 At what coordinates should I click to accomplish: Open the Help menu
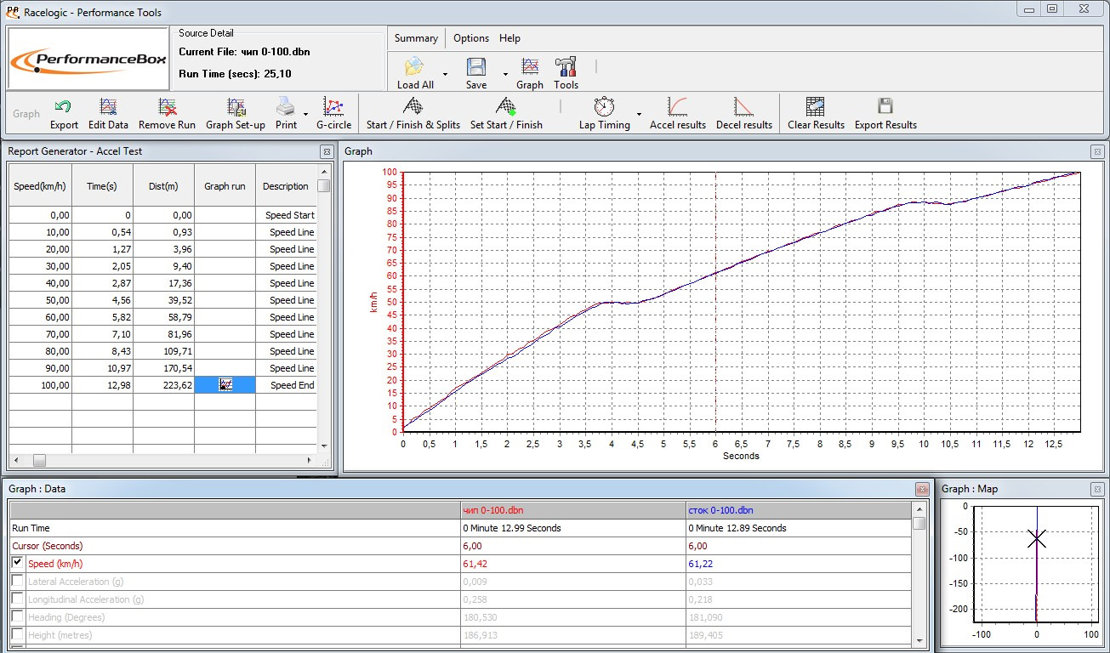pos(509,38)
